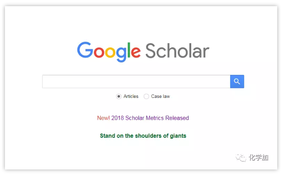Viewport: 283px width, 174px height.
Task: Select the Articles radio button
Action: 119,96
